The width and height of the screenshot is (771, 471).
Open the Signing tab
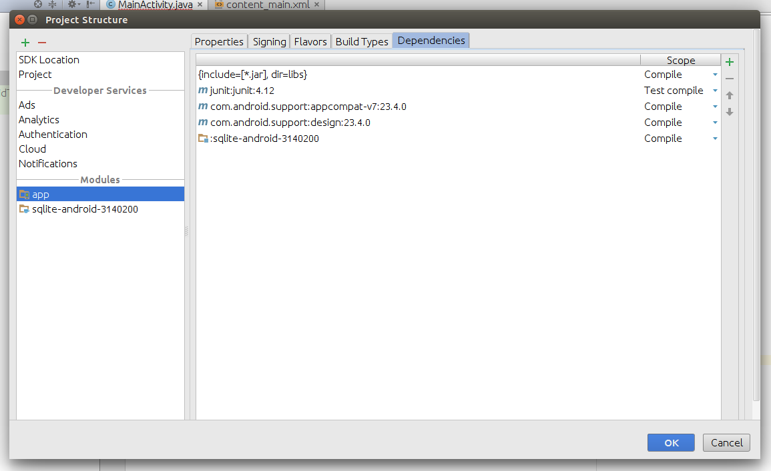tap(269, 41)
